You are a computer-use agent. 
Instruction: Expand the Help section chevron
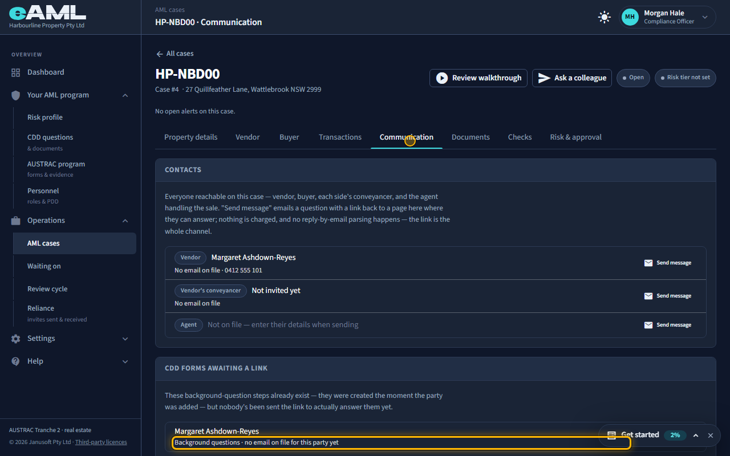pos(125,361)
